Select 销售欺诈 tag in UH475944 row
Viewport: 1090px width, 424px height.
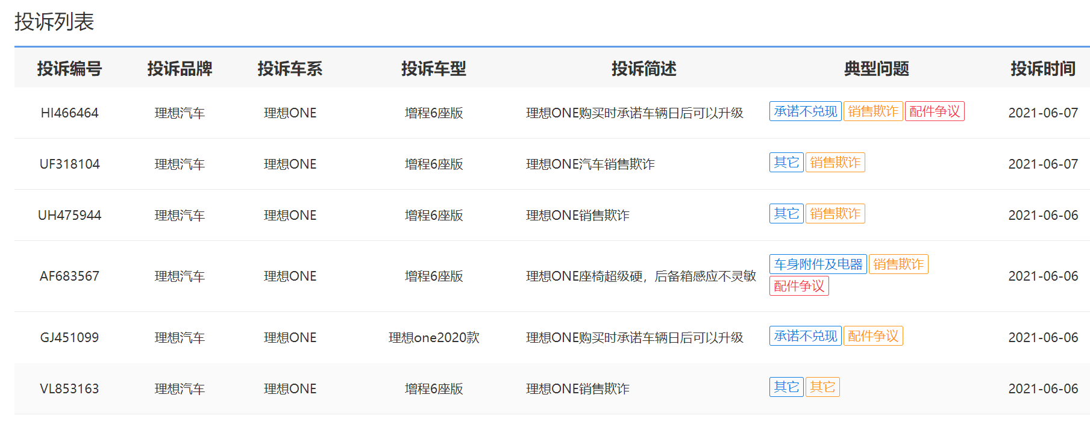pos(835,214)
